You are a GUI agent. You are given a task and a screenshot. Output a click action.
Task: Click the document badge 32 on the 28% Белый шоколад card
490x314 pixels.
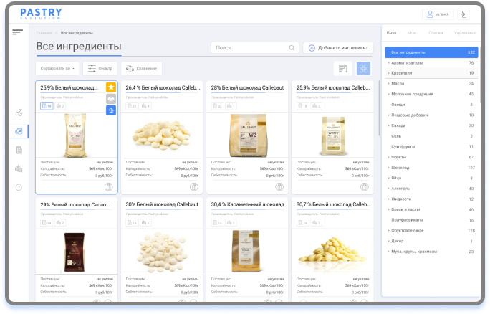(x=218, y=106)
